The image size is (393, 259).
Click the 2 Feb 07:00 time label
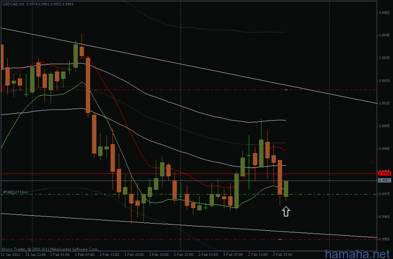(233, 255)
